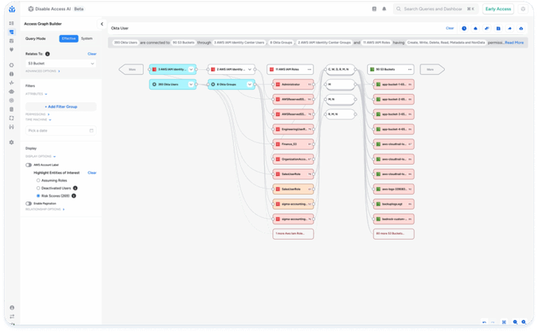Click the sliders preferences icon at sidebar bottom

point(12,316)
